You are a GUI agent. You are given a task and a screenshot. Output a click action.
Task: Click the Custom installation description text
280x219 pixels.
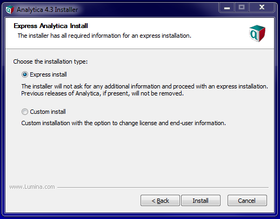point(123,123)
